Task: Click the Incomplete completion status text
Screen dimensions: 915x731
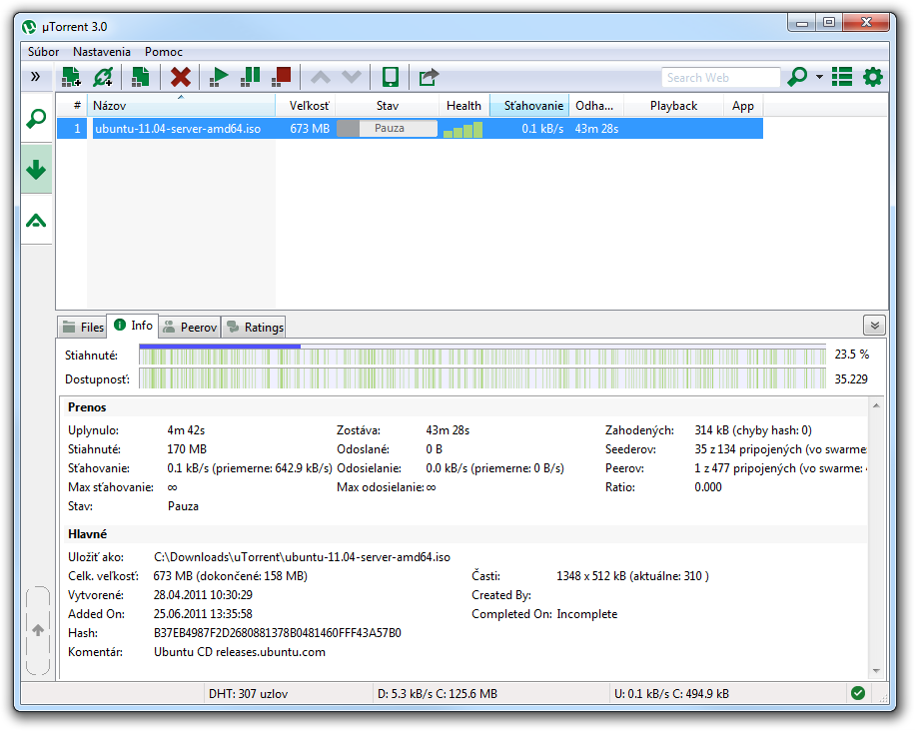Action: tap(587, 614)
